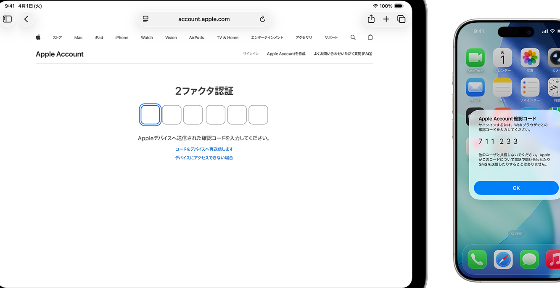Open the Clock app on the iPhone
The height and width of the screenshot is (288, 560).
point(554,87)
